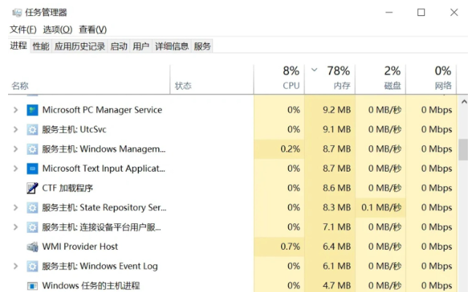Click the 0.1 MB/秒 disk value

[x=381, y=207]
